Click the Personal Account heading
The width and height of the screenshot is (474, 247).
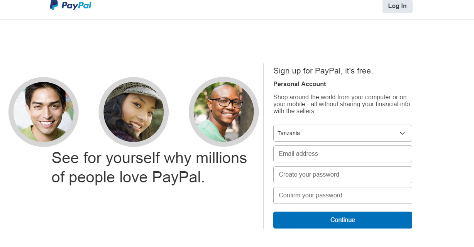[x=300, y=84]
